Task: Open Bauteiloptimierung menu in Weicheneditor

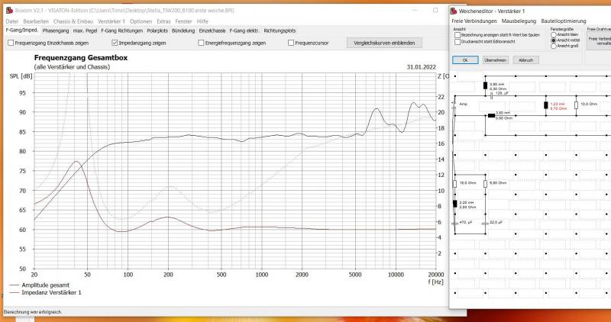Action: tap(564, 21)
